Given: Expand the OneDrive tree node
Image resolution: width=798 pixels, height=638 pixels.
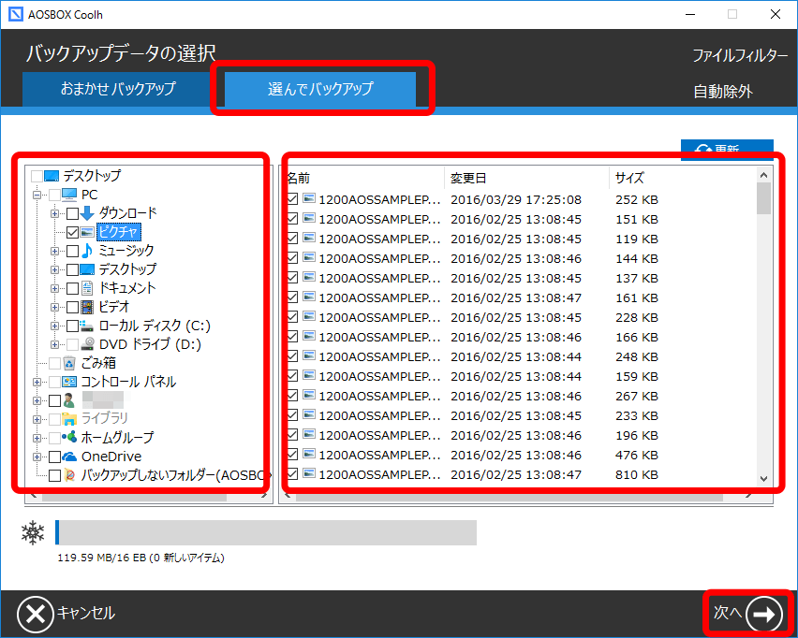Looking at the screenshot, I should [x=37, y=457].
